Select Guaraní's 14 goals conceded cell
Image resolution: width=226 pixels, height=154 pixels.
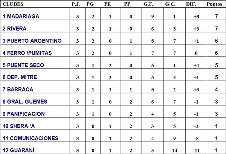coord(171,150)
